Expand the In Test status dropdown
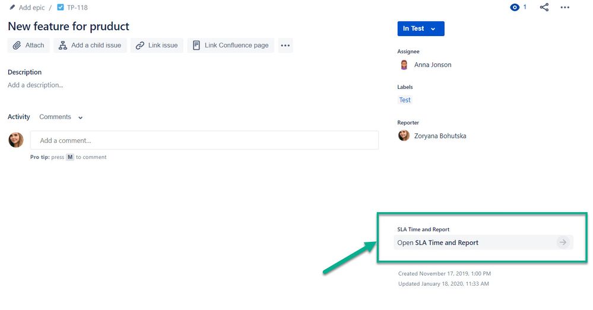This screenshot has width=593, height=310. coord(420,28)
